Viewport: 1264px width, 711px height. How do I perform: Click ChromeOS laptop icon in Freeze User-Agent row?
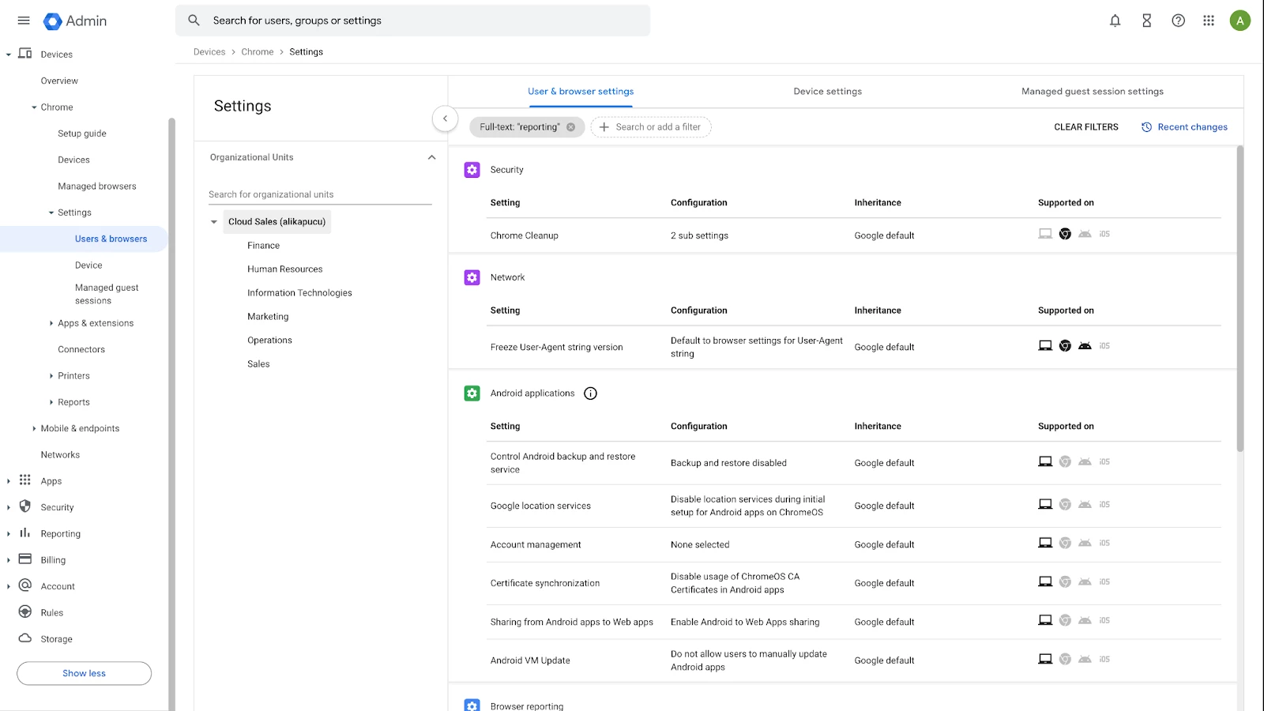1045,346
